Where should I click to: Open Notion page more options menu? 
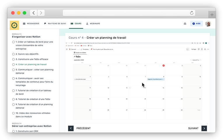(208, 49)
